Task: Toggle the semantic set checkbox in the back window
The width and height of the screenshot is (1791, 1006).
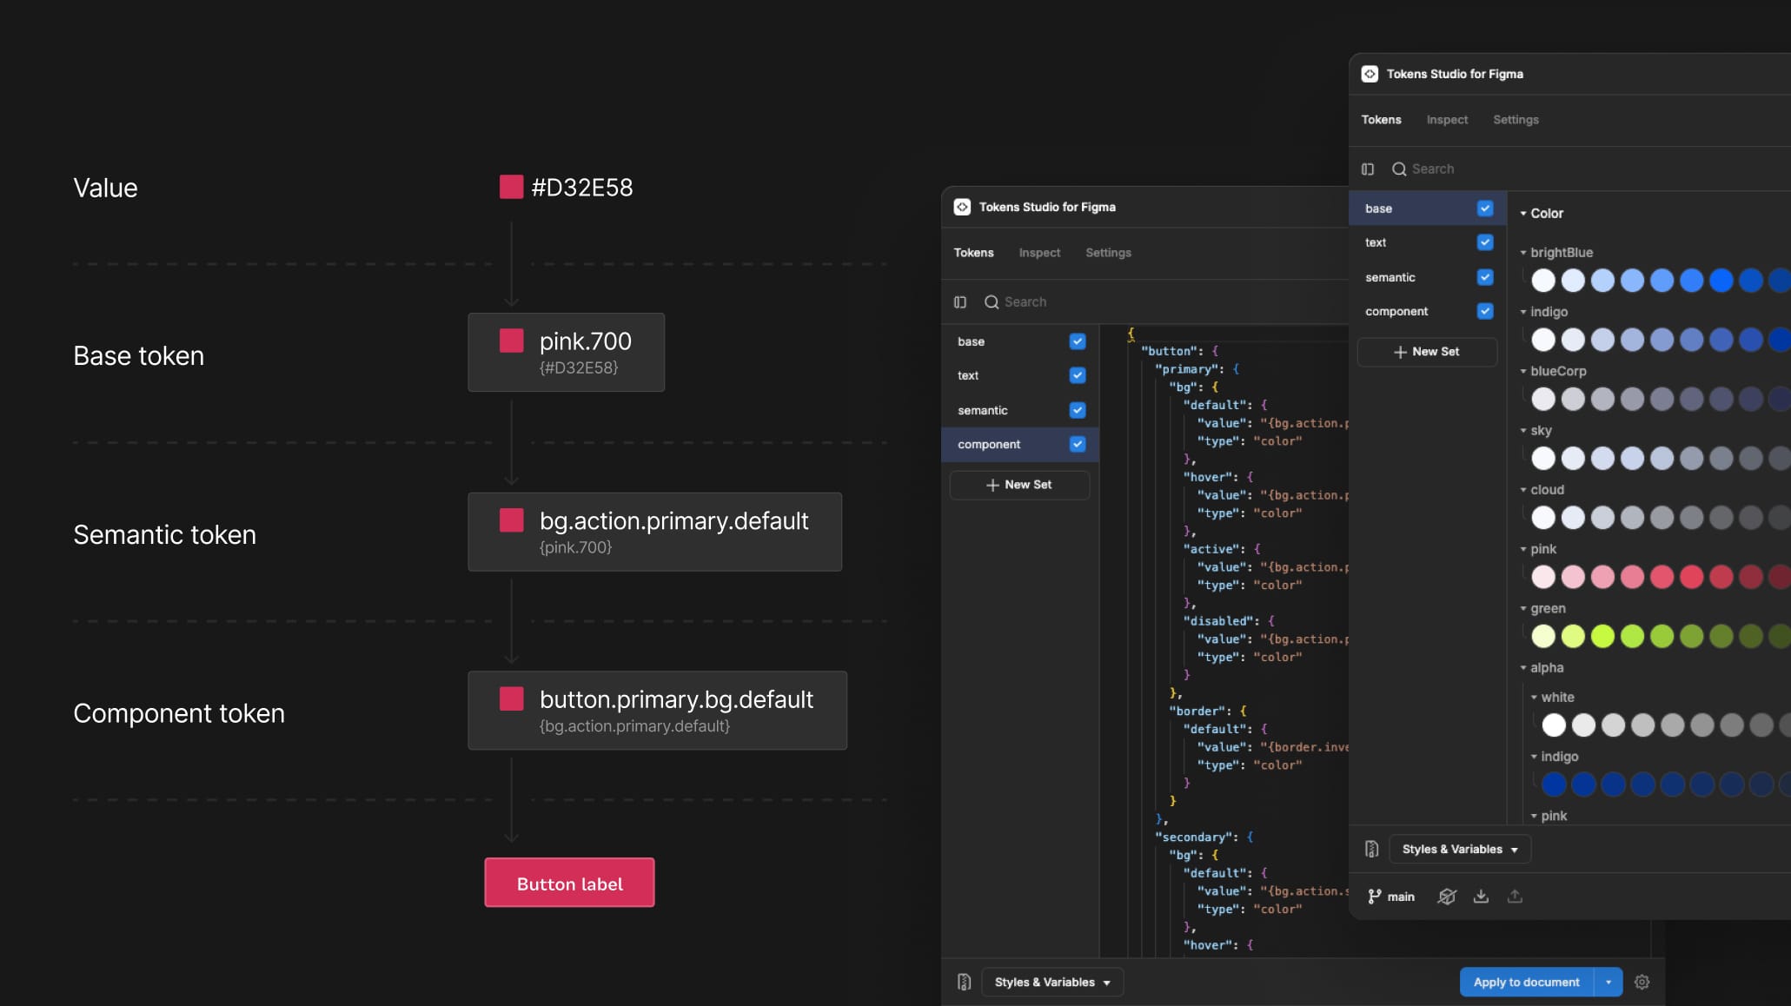Action: pos(1078,410)
